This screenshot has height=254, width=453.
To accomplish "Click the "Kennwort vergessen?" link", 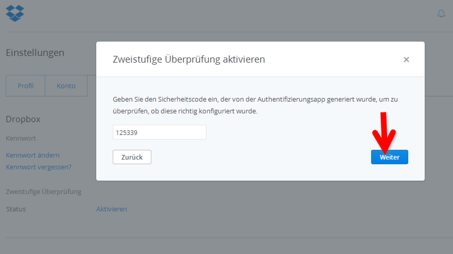I will pos(39,167).
